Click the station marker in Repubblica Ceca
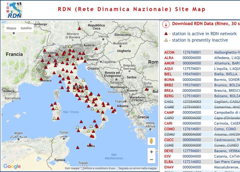Viewport: 240px width, 172px height. pos(79,29)
